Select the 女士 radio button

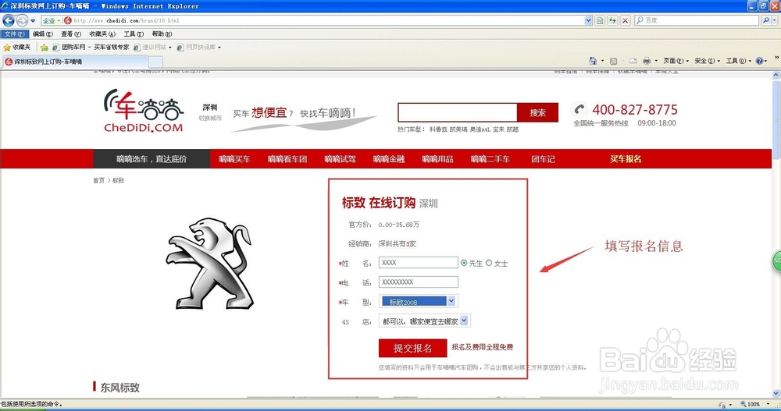489,263
